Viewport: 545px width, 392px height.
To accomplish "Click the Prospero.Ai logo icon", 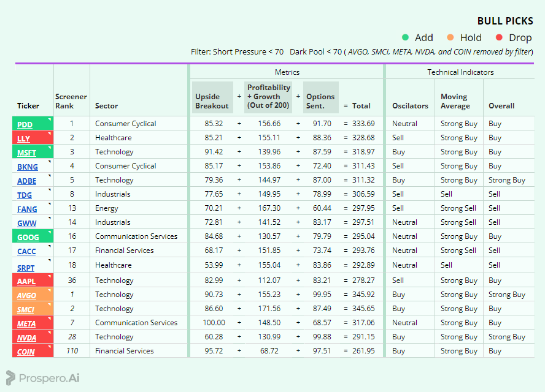I will tap(10, 378).
